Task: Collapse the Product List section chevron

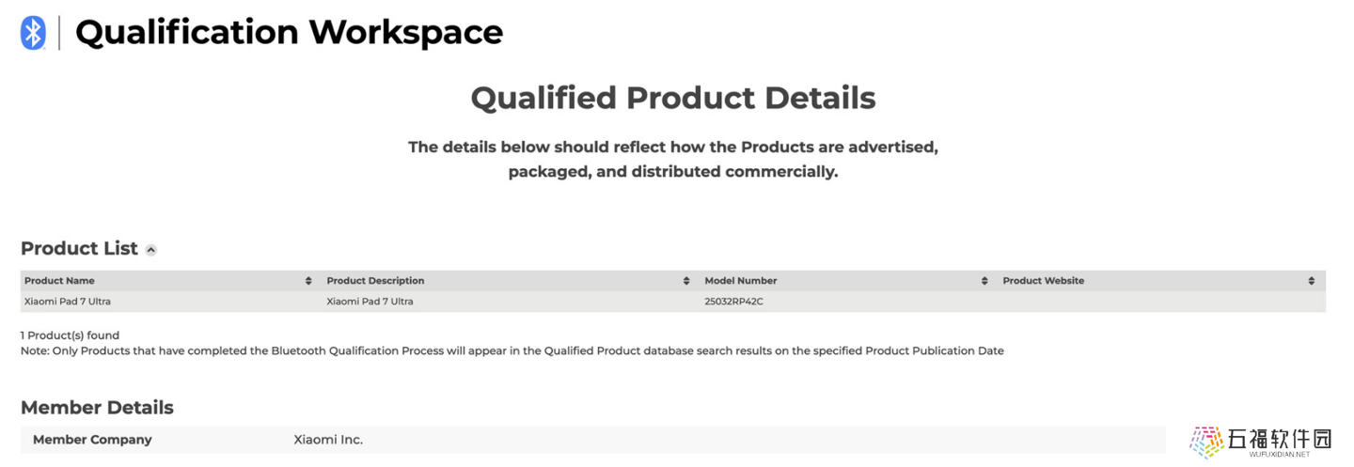Action: click(150, 250)
